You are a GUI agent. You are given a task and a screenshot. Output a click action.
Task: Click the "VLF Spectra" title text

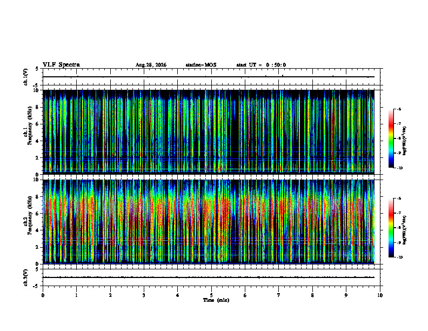pos(61,65)
